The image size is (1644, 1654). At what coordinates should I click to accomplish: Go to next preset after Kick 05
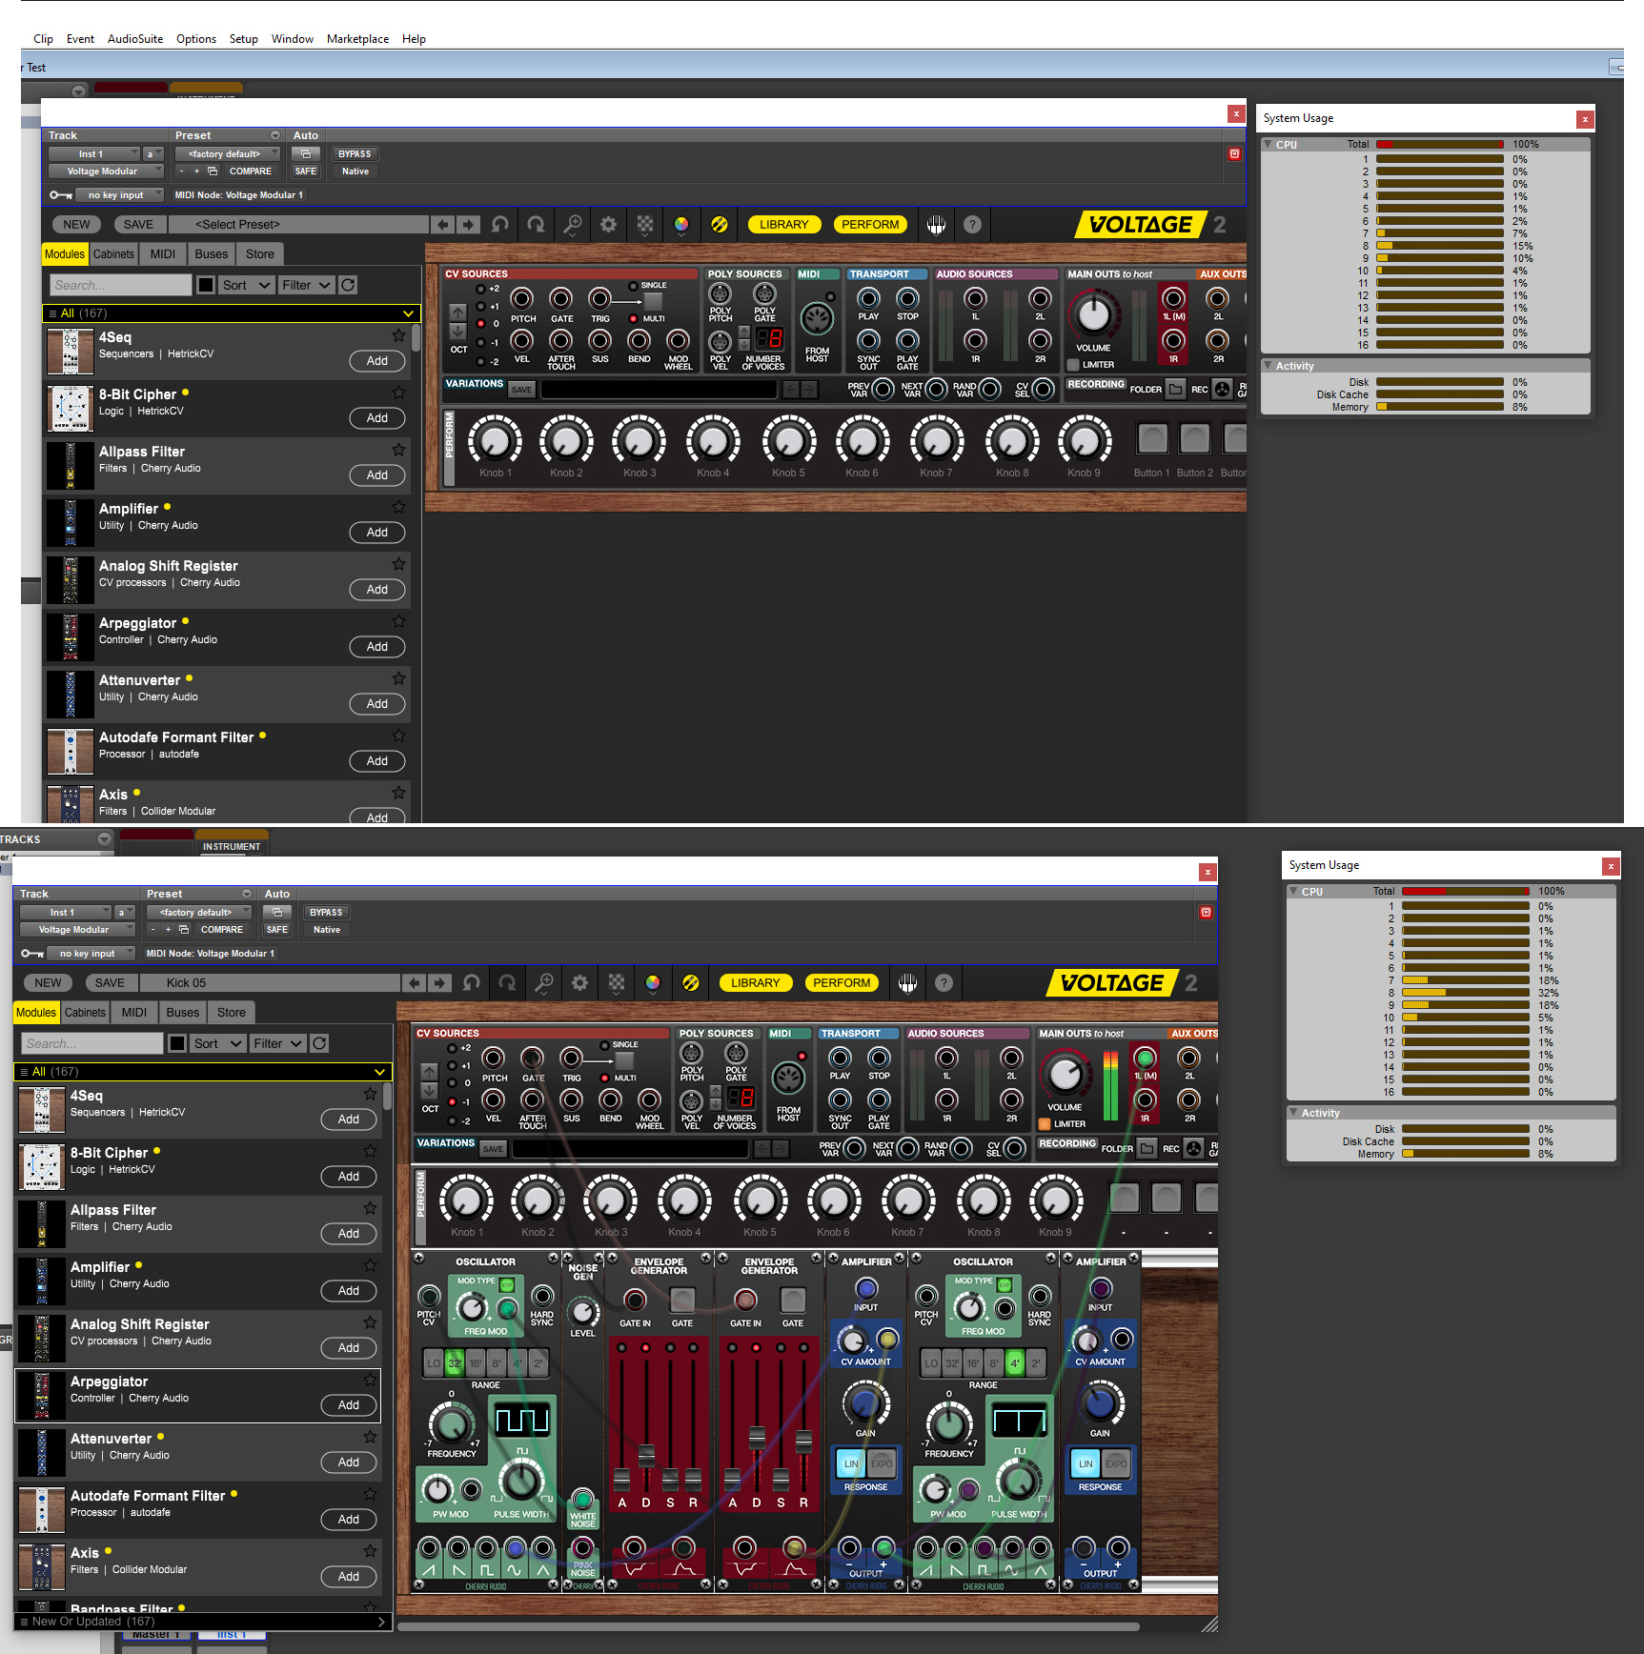click(439, 982)
